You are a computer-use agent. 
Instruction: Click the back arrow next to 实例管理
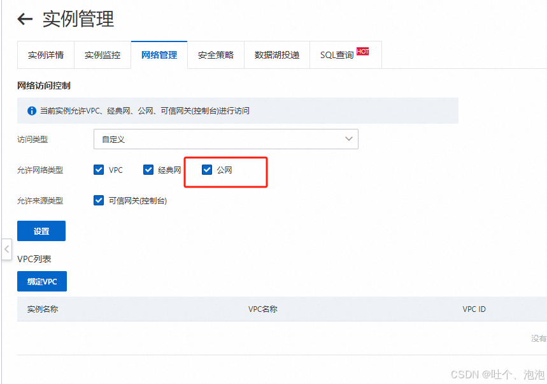click(24, 19)
